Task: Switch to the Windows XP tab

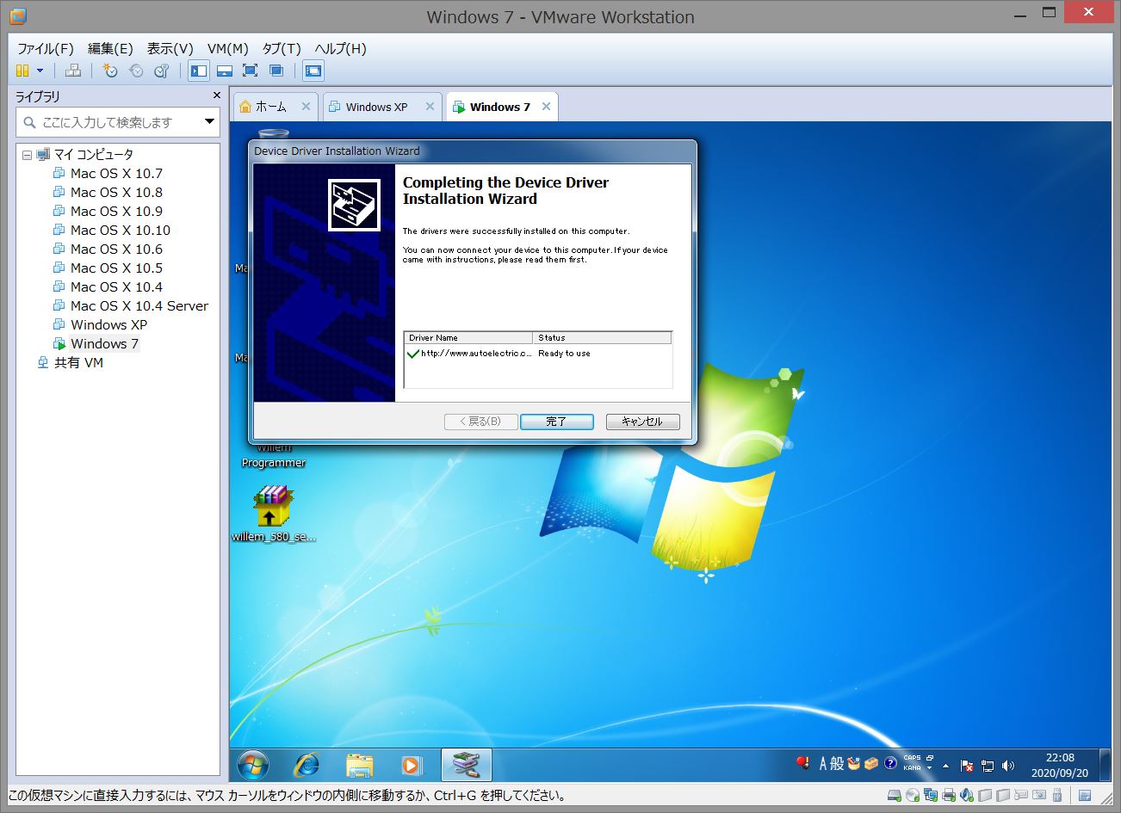Action: (375, 107)
